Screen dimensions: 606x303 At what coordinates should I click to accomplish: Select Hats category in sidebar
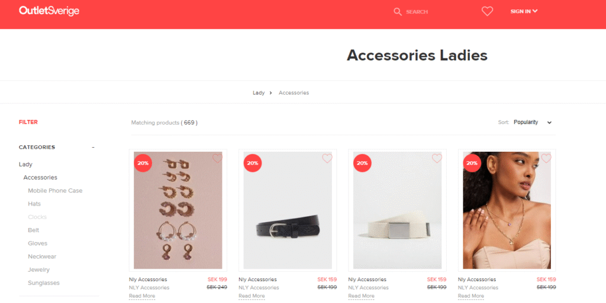[34, 204]
